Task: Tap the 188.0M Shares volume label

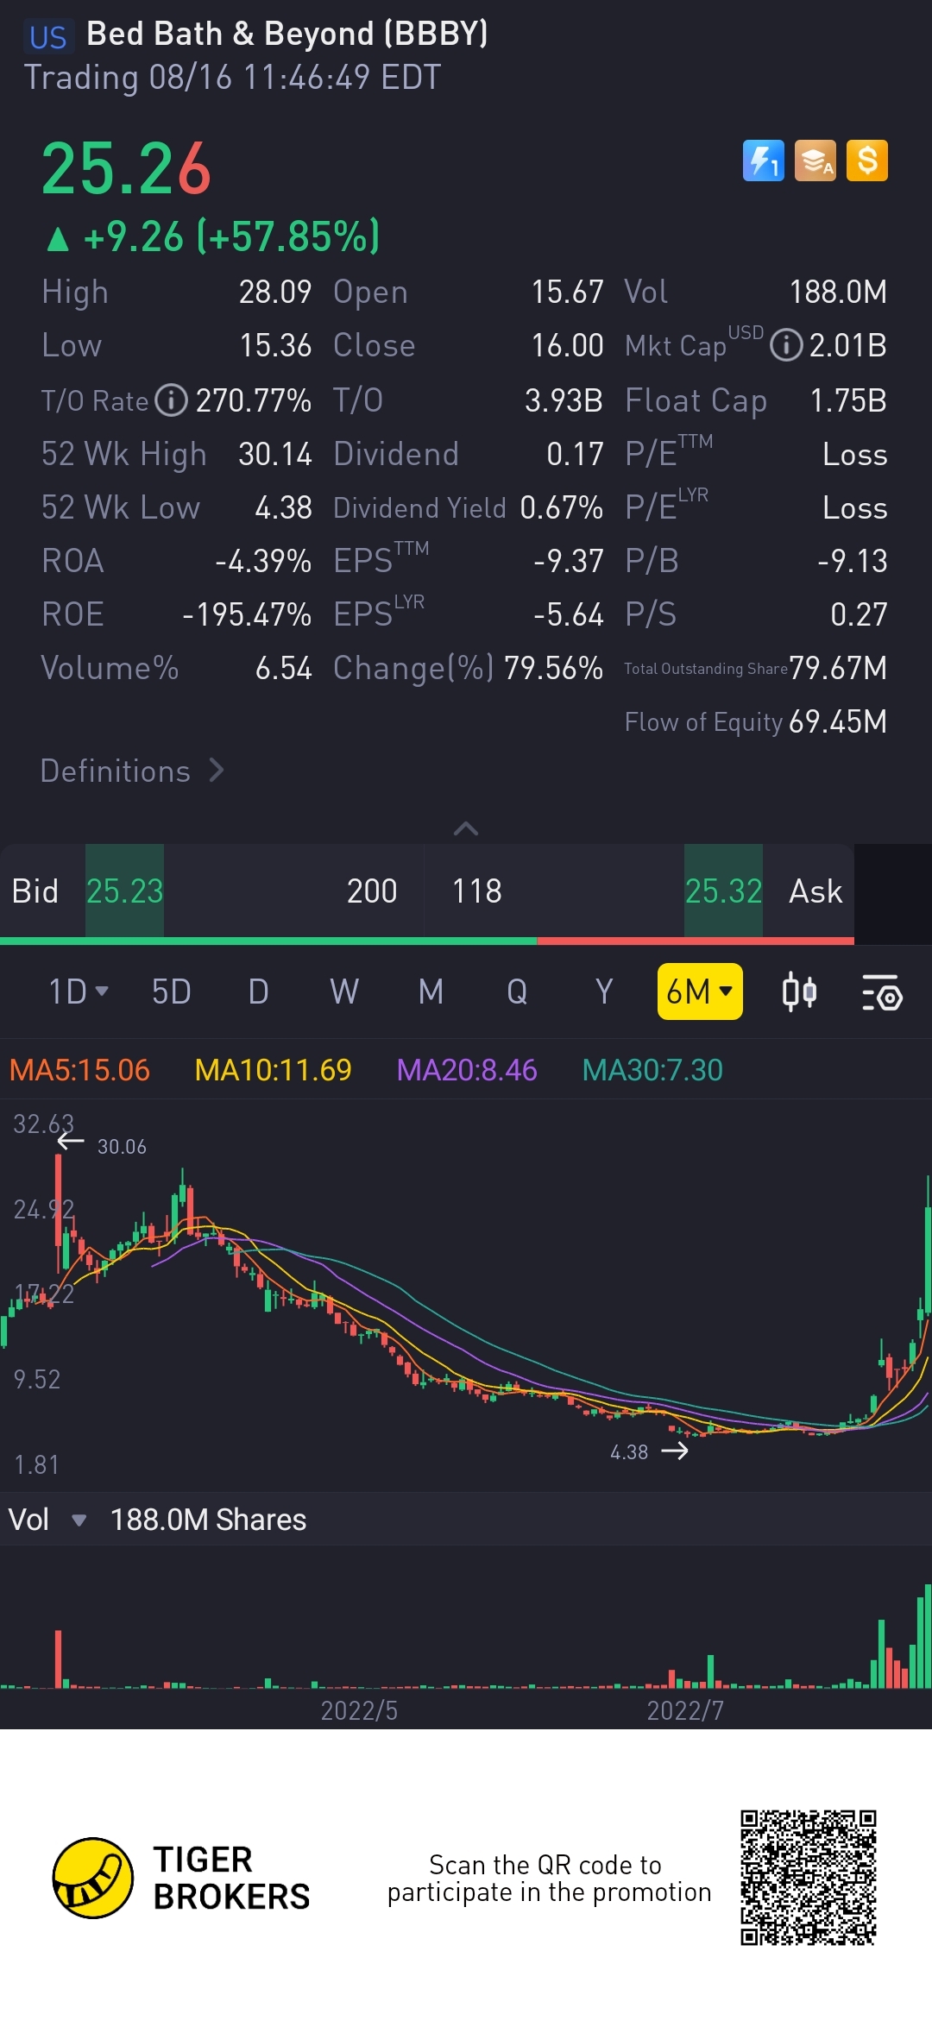Action: (x=208, y=1520)
